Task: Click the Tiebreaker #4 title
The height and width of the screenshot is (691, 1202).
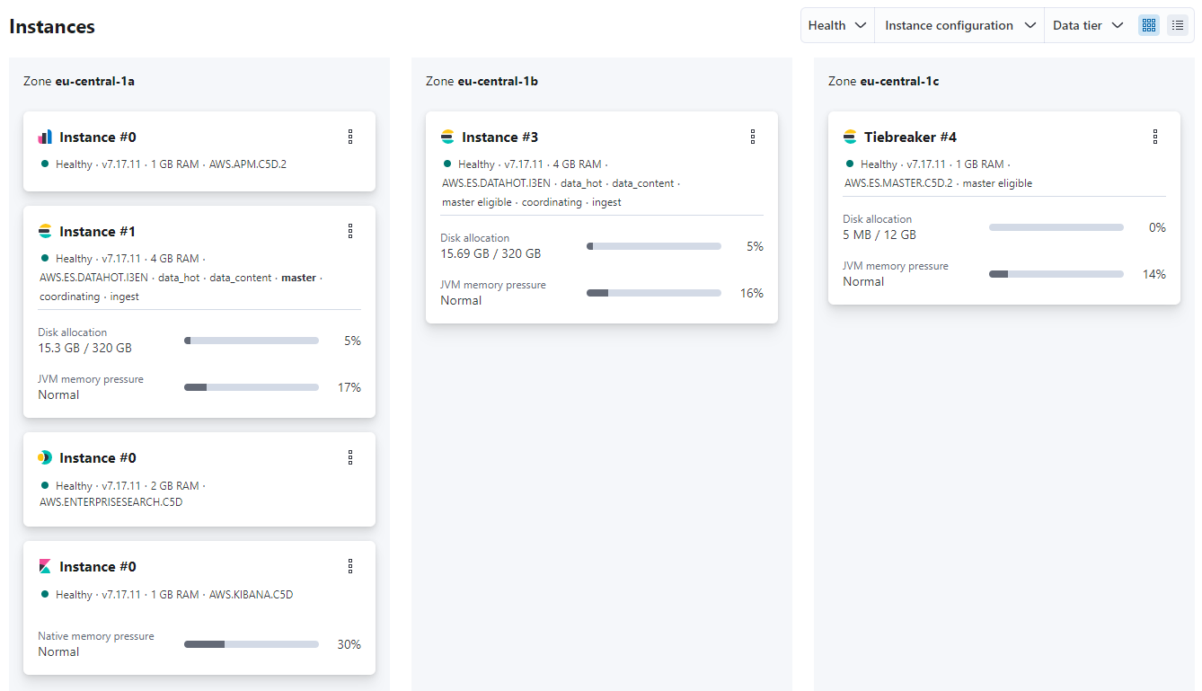Action: [x=910, y=137]
